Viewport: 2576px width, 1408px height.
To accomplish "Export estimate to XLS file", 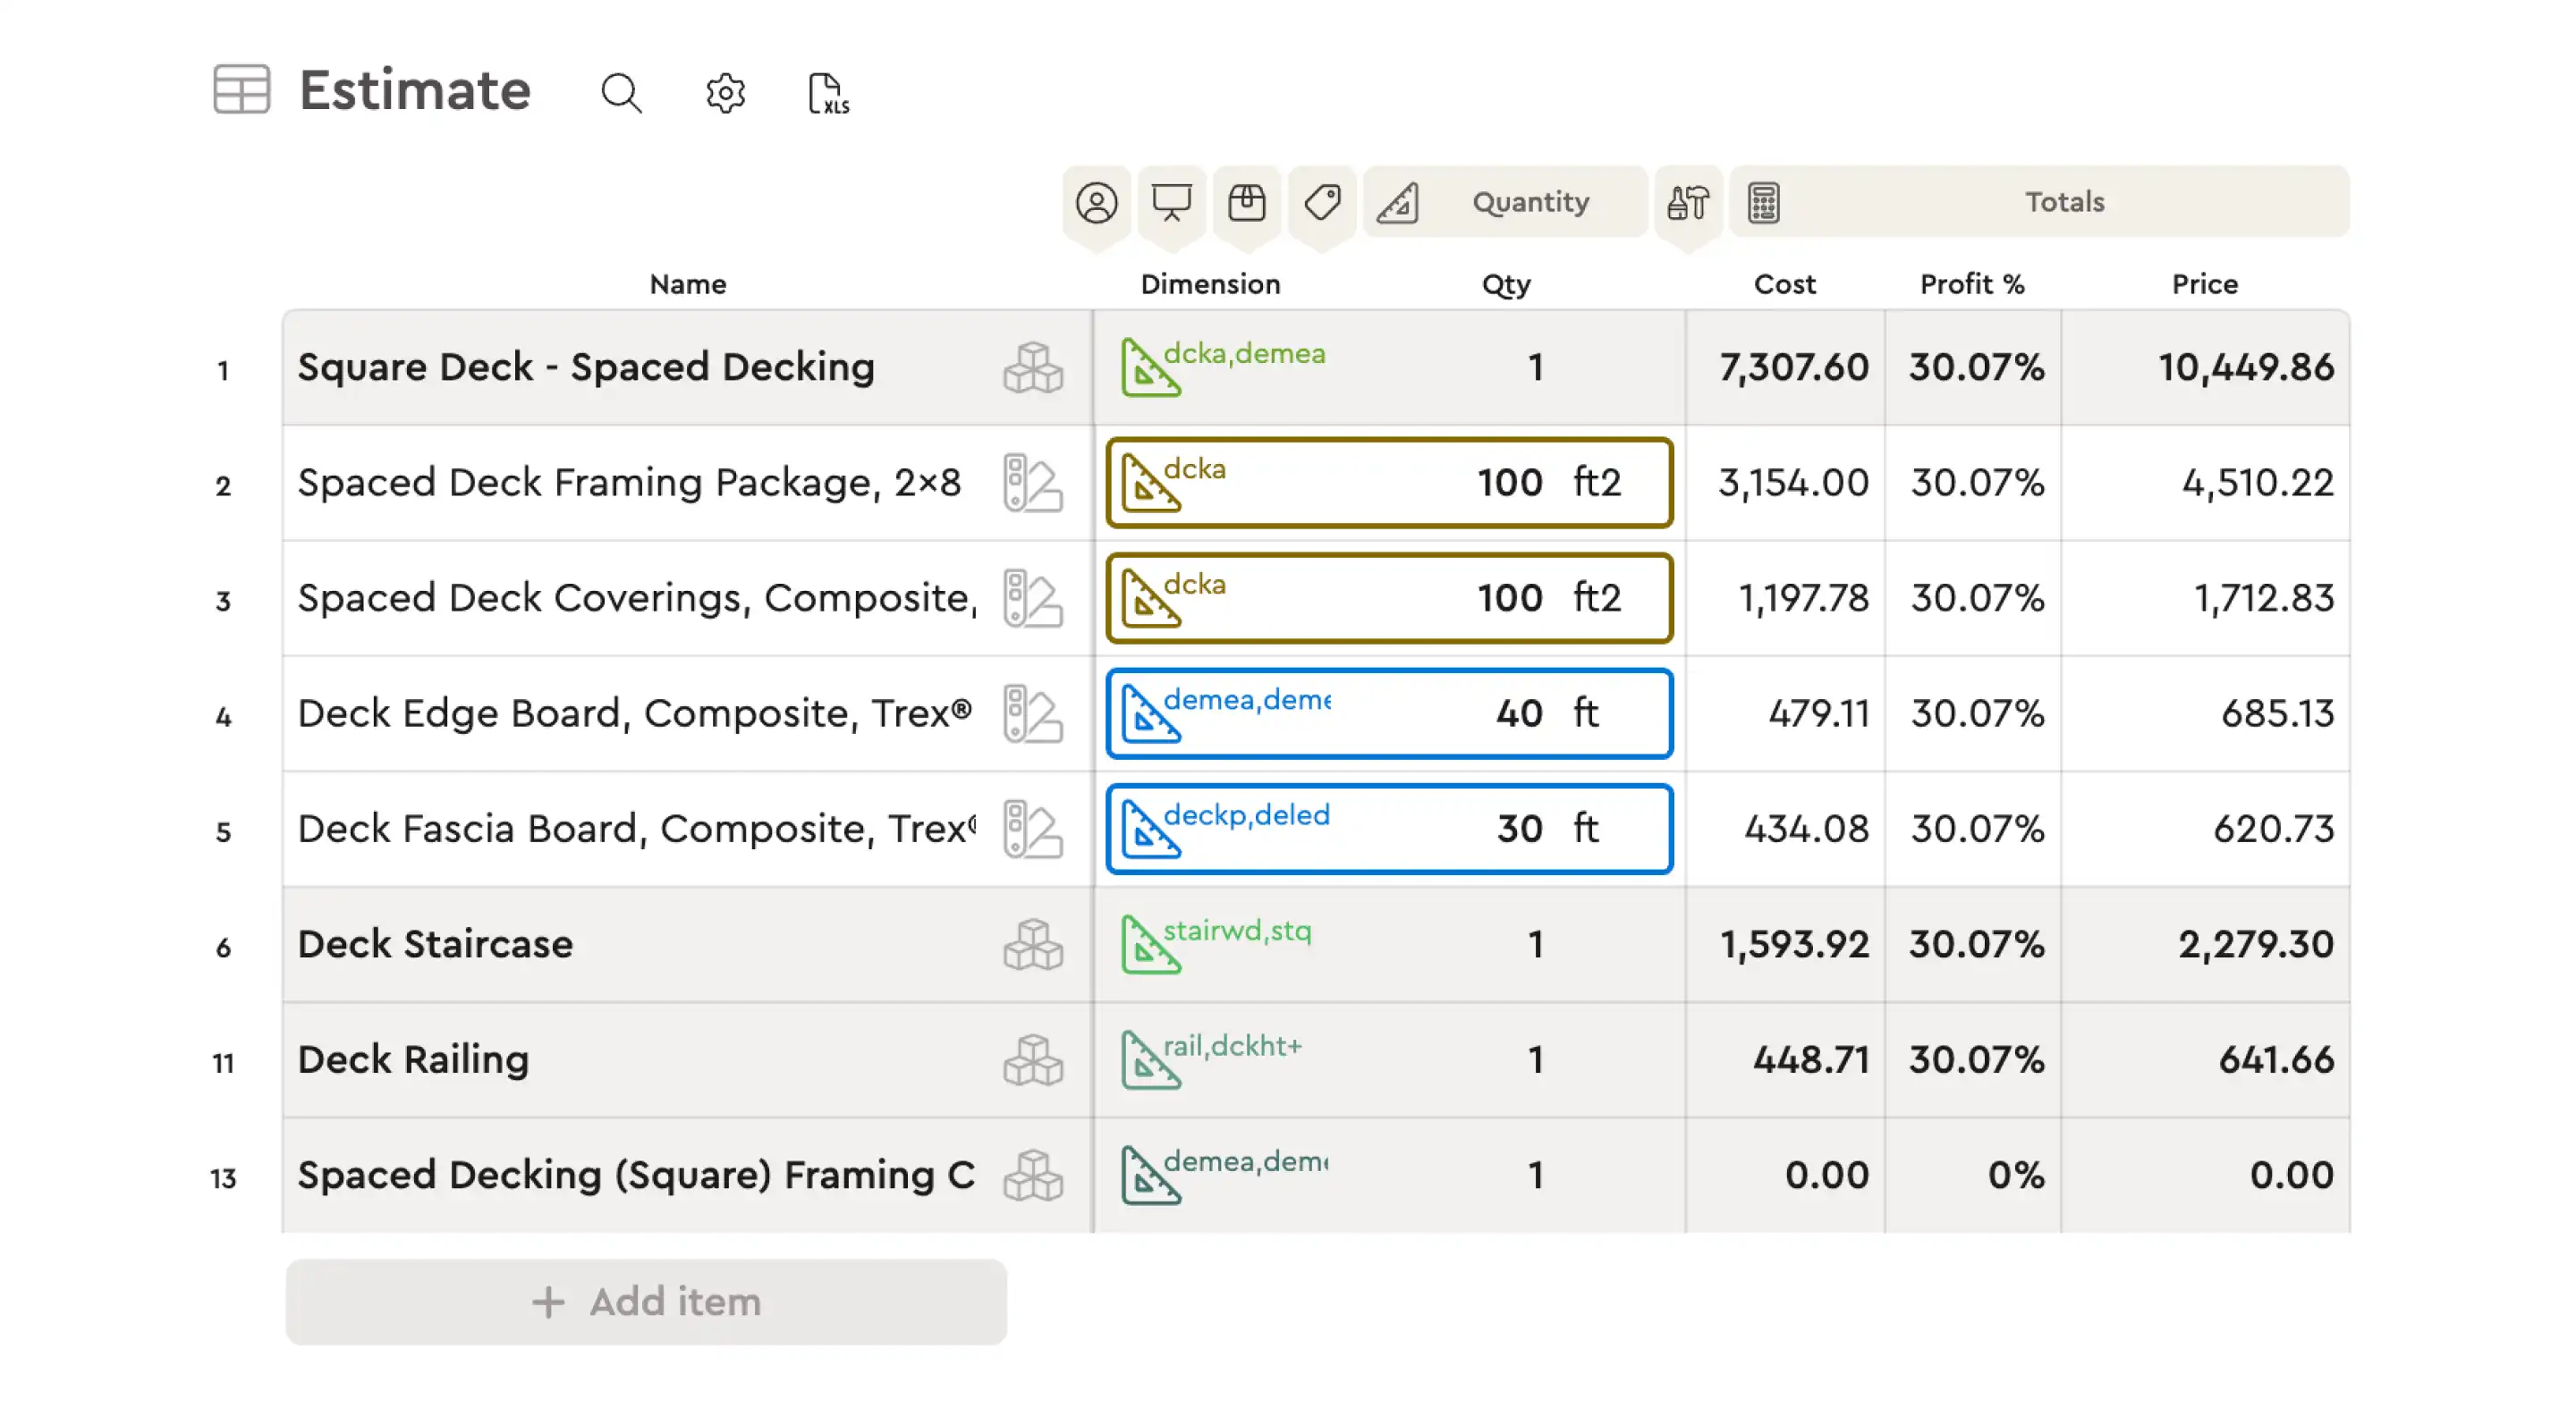I will (828, 94).
